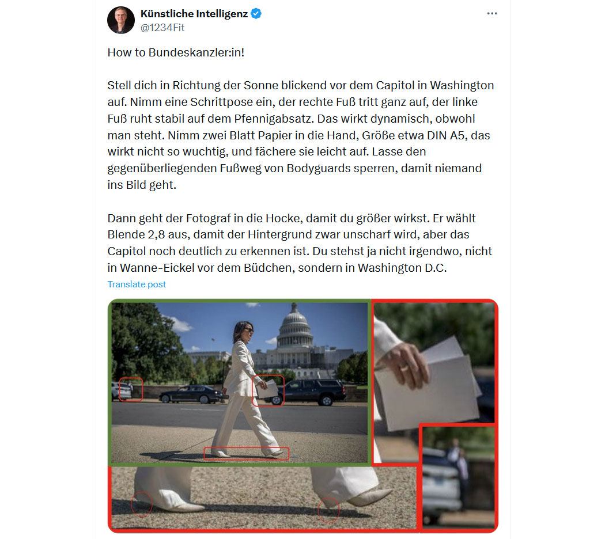
Task: Click red box around papers in main photo
Action: coord(268,390)
